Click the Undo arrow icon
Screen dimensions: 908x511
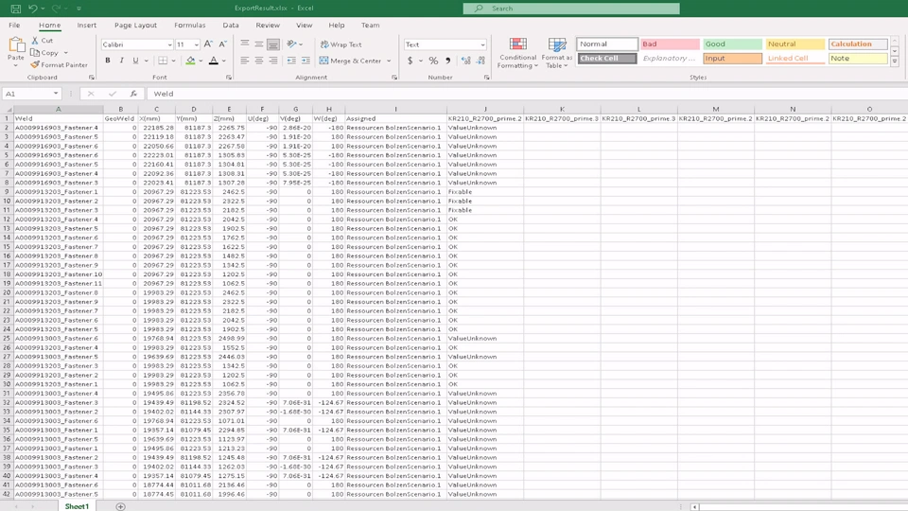[x=33, y=9]
